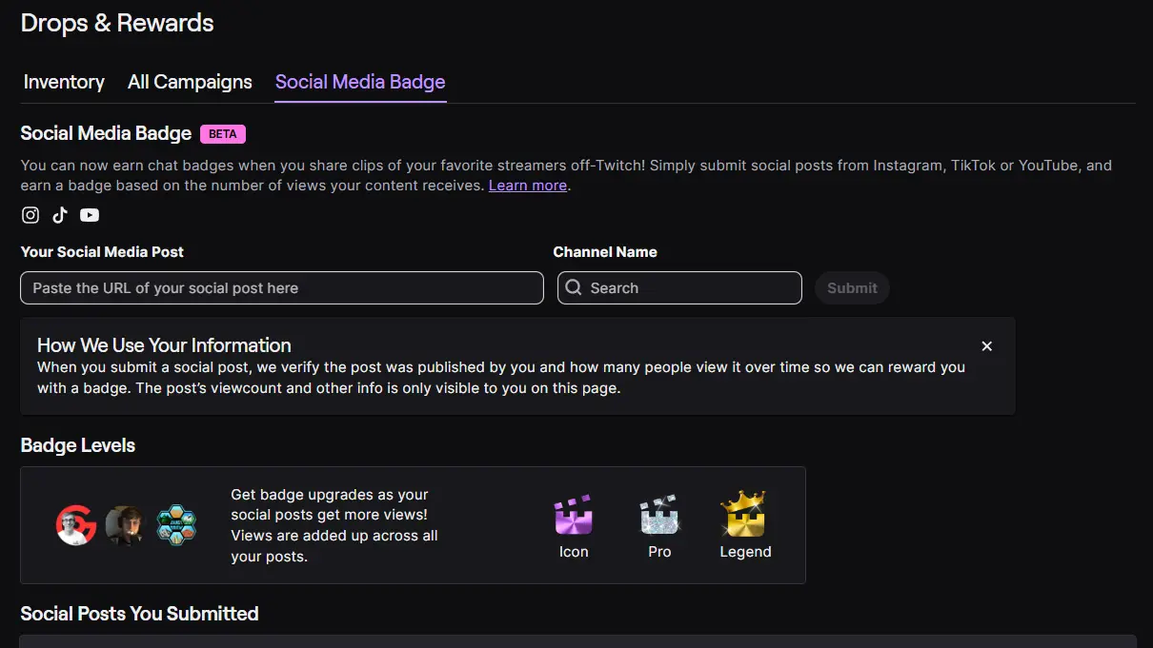1153x648 pixels.
Task: Click the hexagonal badge avatar thumbnail
Action: click(176, 524)
